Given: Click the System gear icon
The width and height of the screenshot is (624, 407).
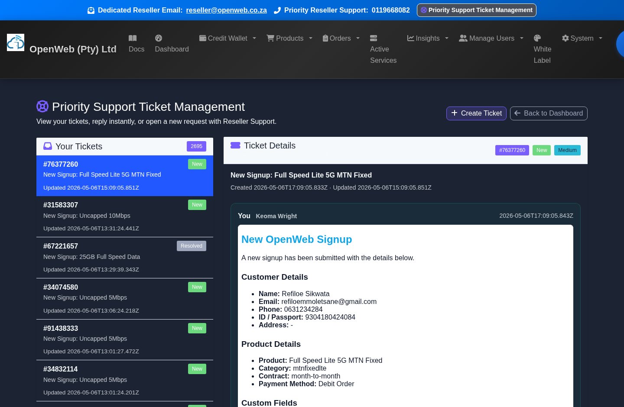Looking at the screenshot, I should [x=565, y=38].
